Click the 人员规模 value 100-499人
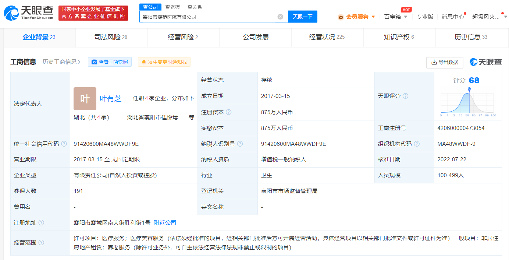Screen dimensions: 509x260 451,175
